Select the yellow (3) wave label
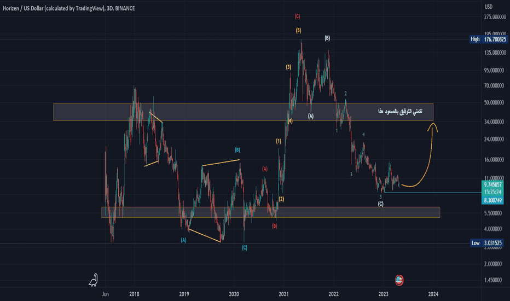Viewport: 510px width, 301px height. pos(289,67)
